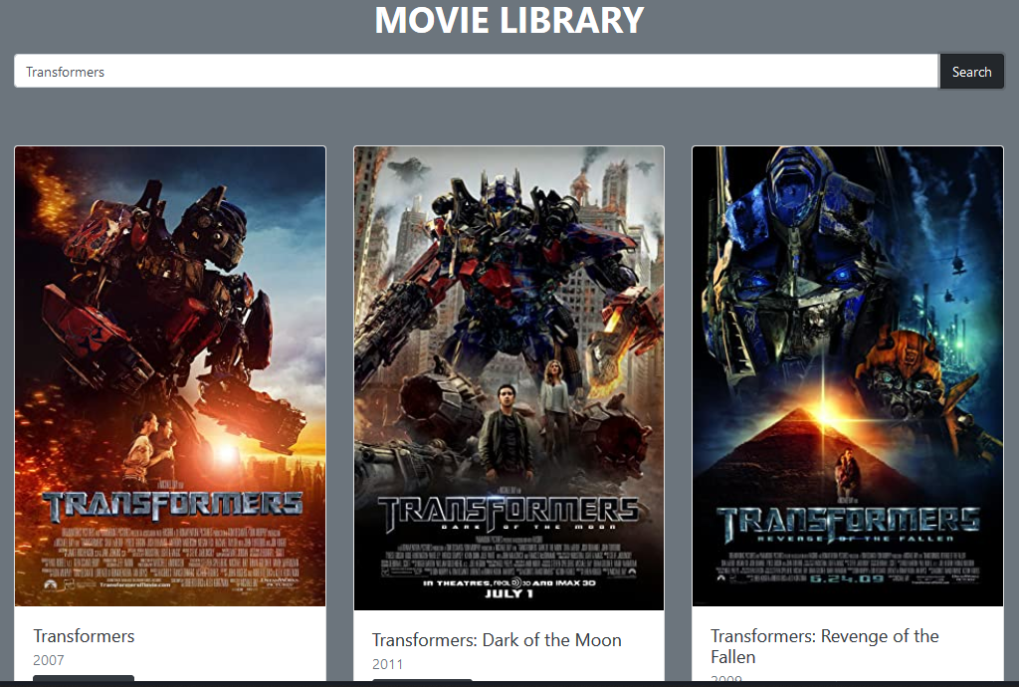Select the Transformers: Dark of the Moon title
The height and width of the screenshot is (687, 1019).
click(497, 640)
